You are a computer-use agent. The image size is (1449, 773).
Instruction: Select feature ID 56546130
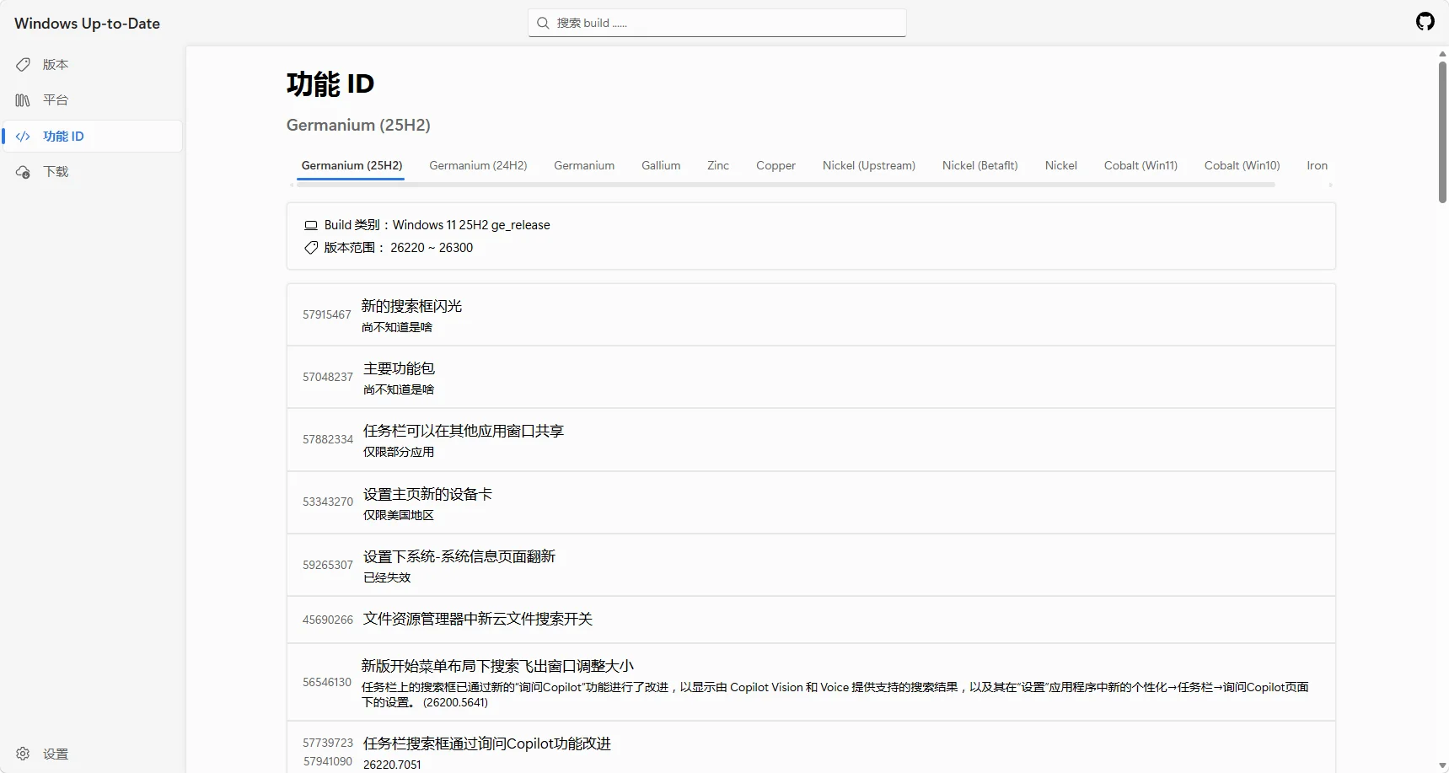click(327, 682)
